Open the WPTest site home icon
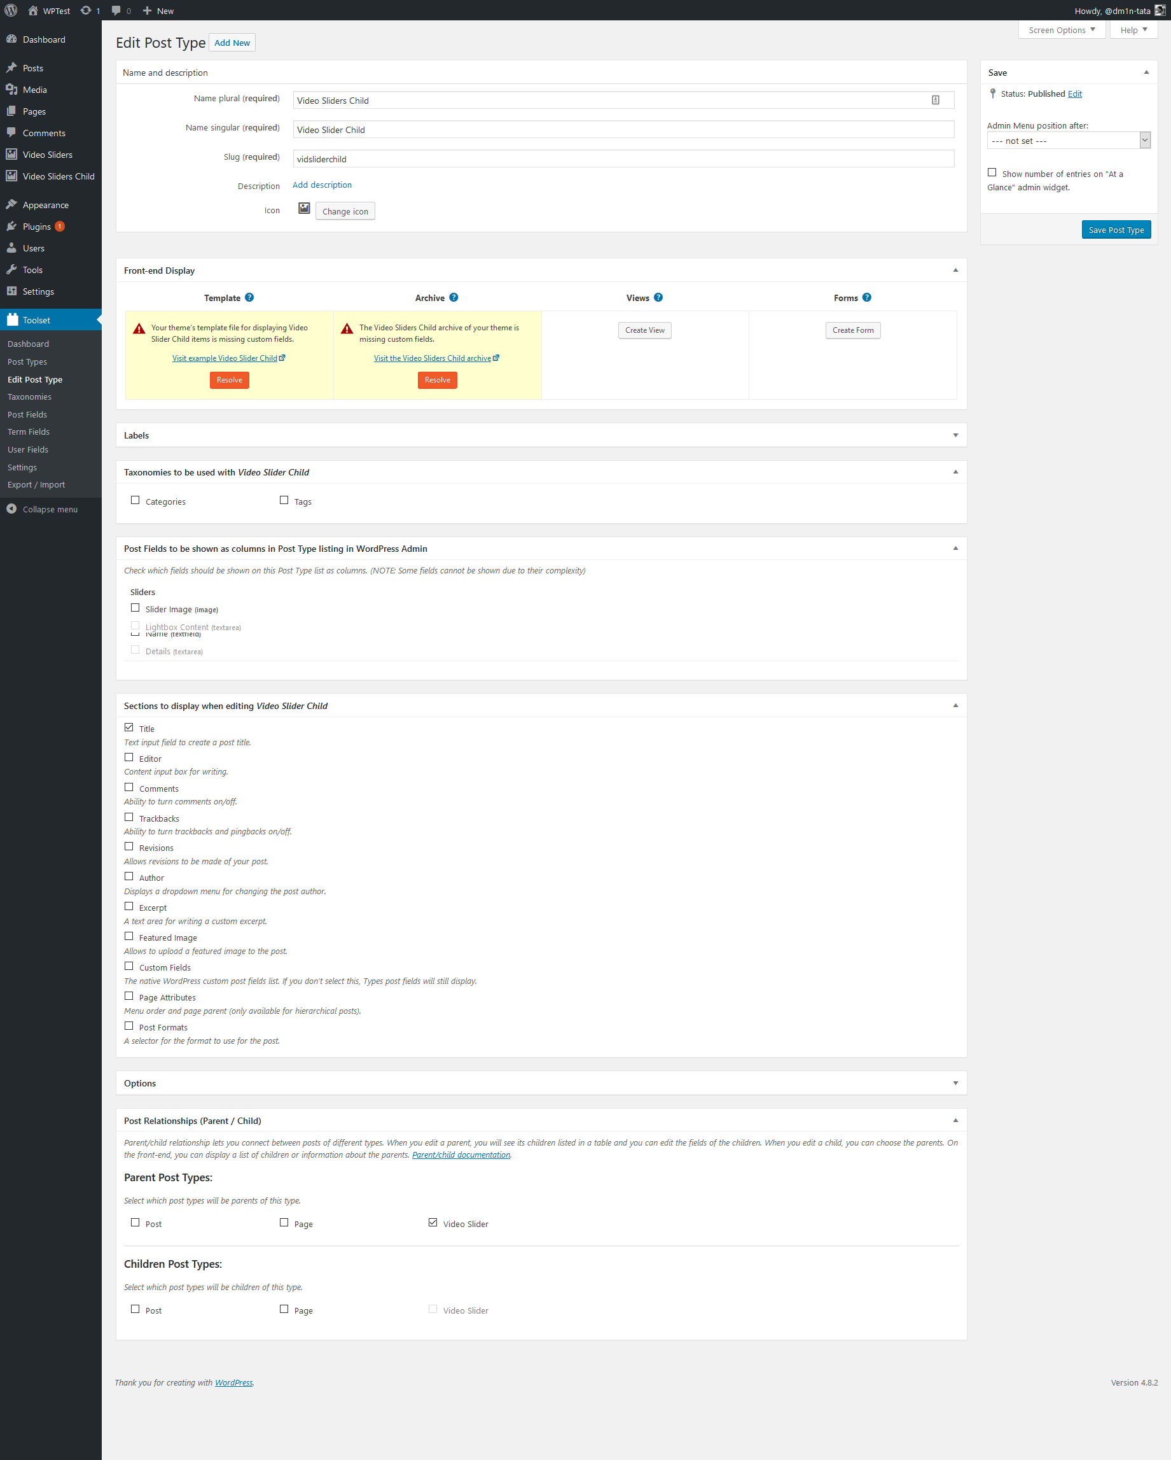The width and height of the screenshot is (1171, 1460). click(x=32, y=10)
